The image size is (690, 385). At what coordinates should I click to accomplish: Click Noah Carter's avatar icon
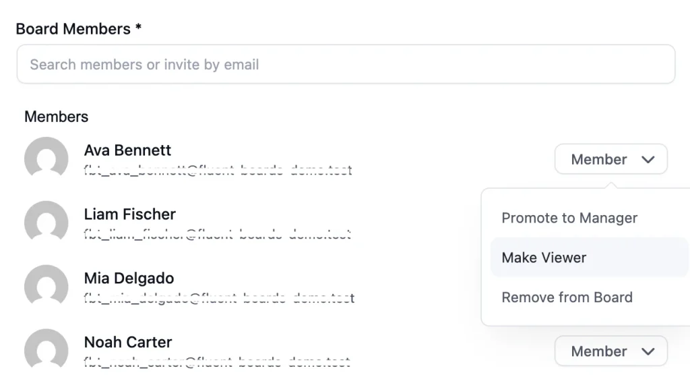(x=46, y=349)
